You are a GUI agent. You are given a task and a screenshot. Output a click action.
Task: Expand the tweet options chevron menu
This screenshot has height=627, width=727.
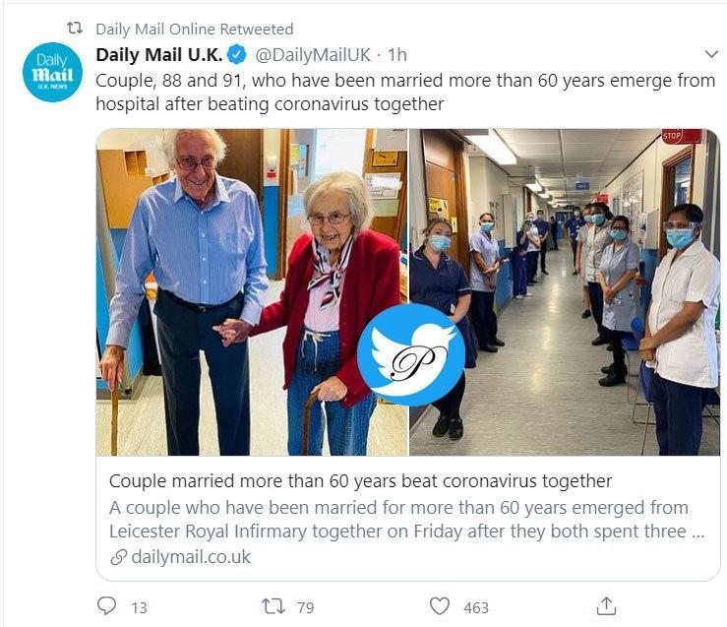click(712, 54)
